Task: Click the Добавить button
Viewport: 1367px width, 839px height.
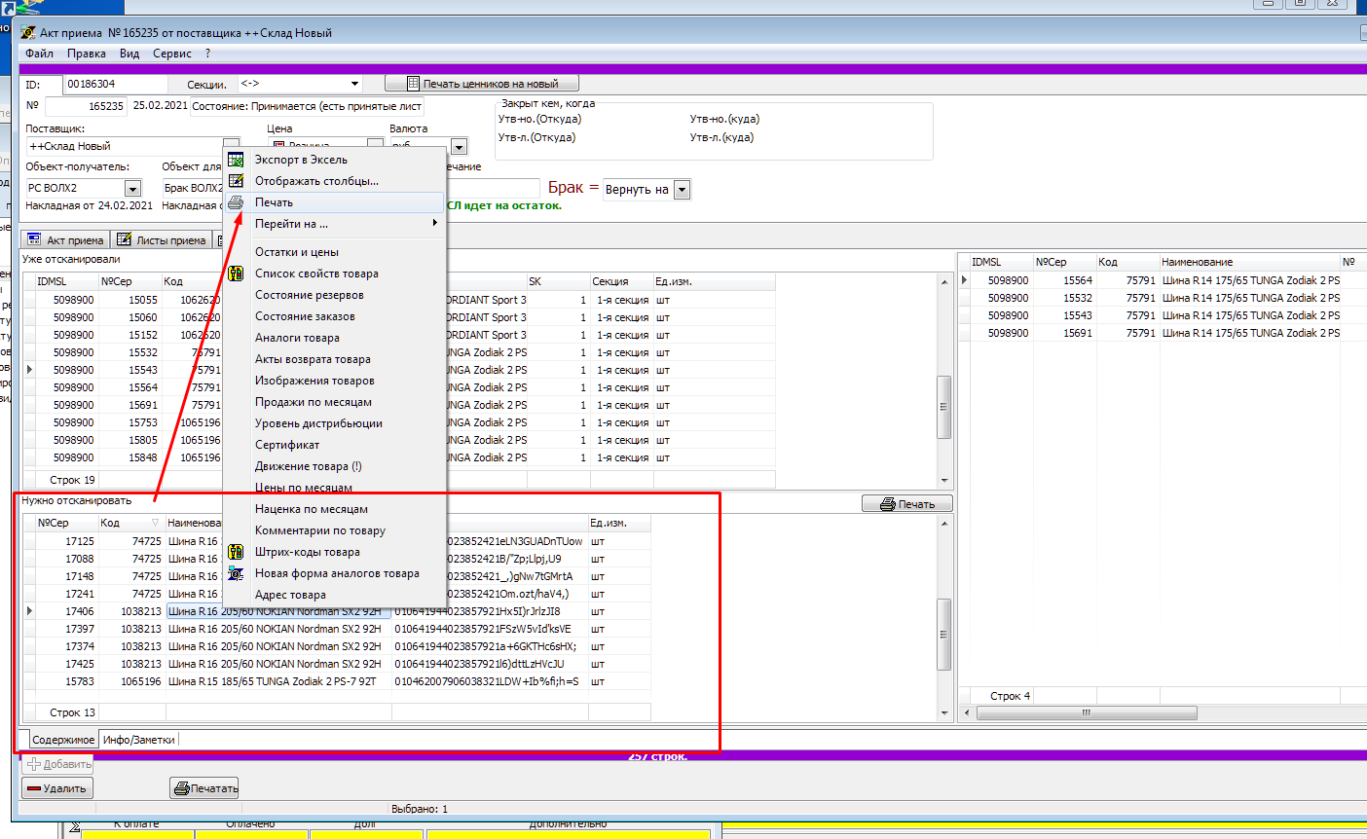Action: pyautogui.click(x=57, y=764)
